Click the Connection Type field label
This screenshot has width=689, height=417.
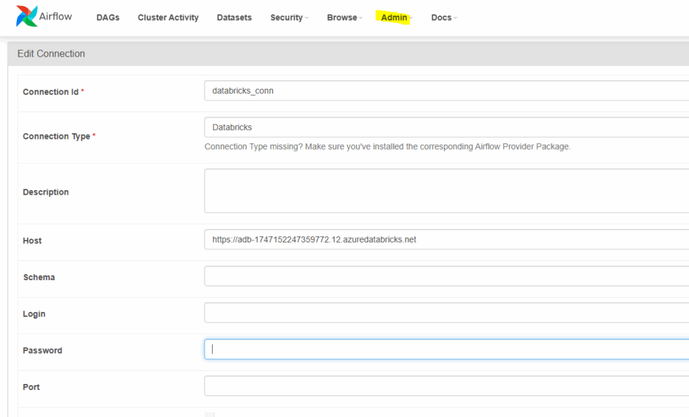point(56,136)
